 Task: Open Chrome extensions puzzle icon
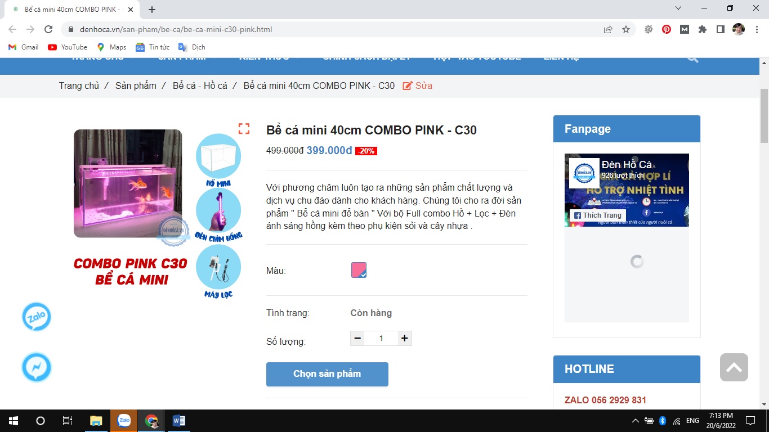(x=703, y=29)
